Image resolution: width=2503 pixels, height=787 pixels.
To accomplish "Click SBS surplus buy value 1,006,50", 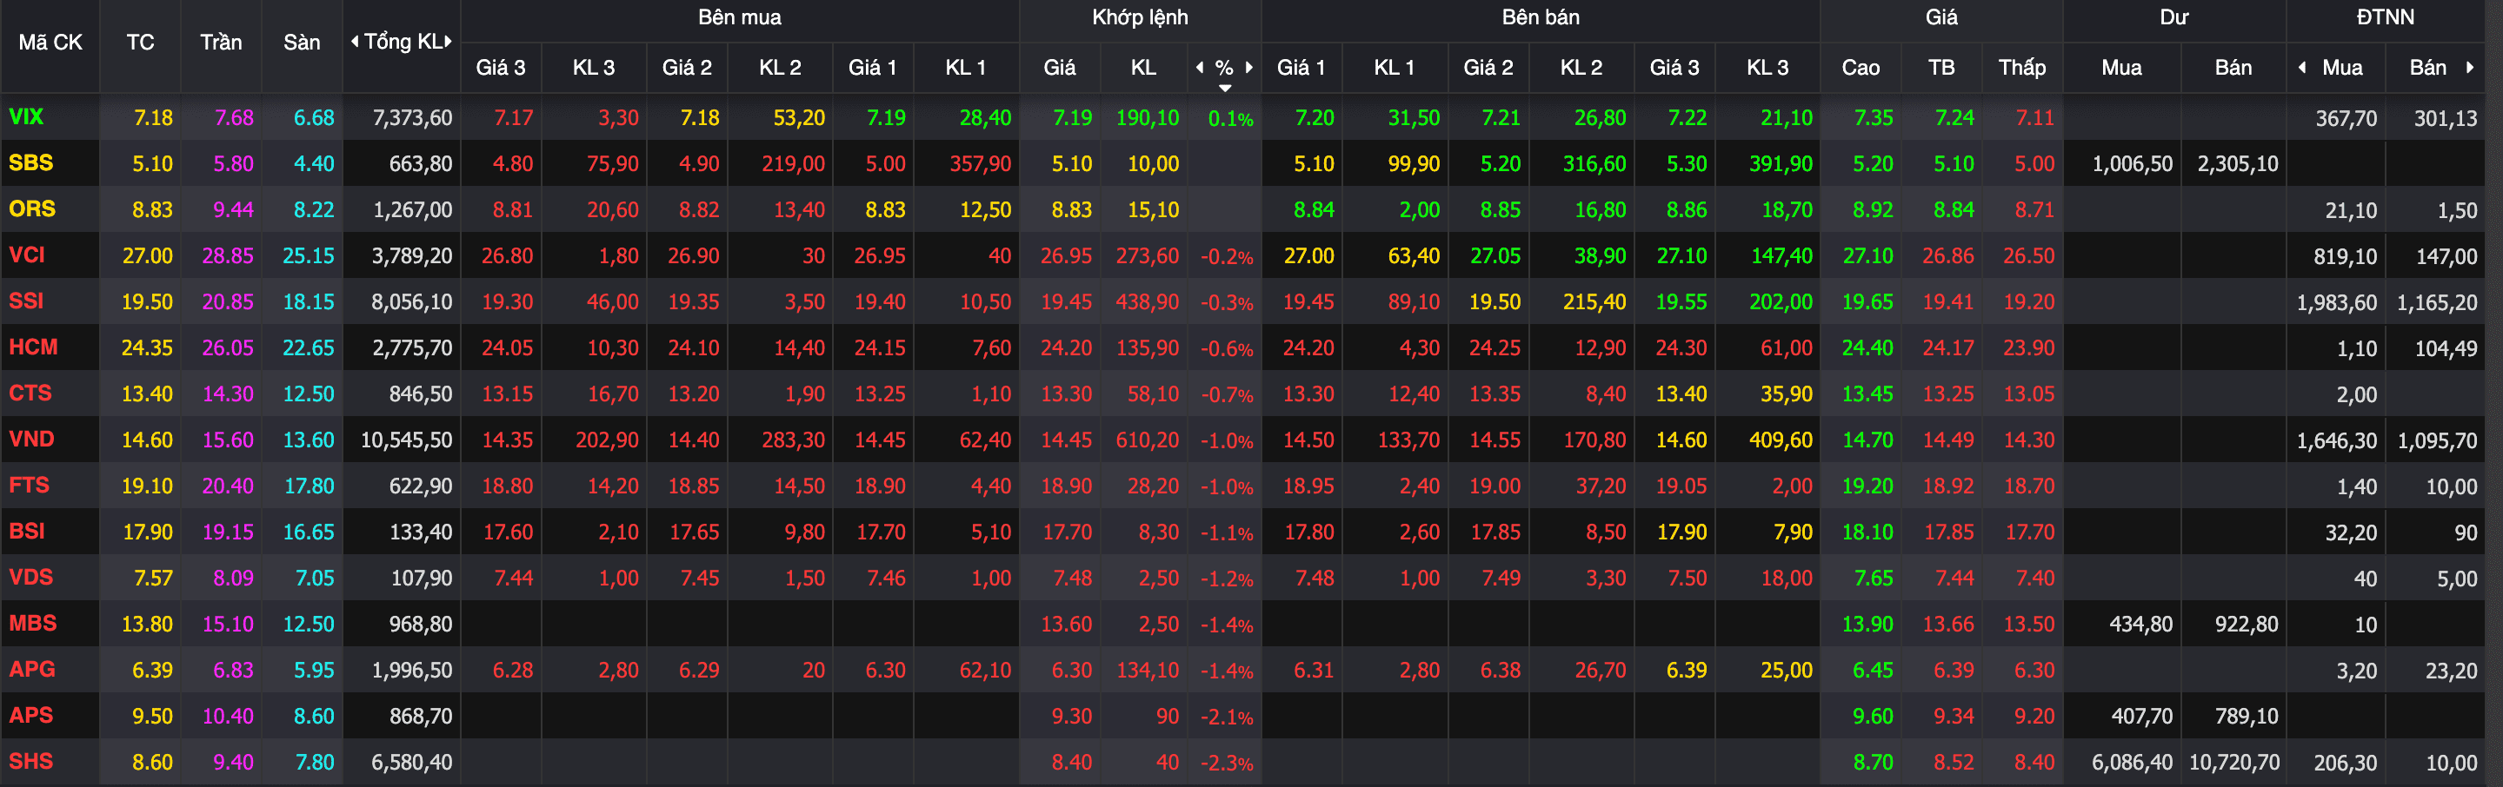I will (2132, 164).
